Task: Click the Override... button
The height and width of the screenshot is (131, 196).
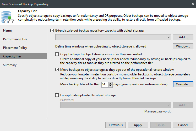Action: point(183,84)
